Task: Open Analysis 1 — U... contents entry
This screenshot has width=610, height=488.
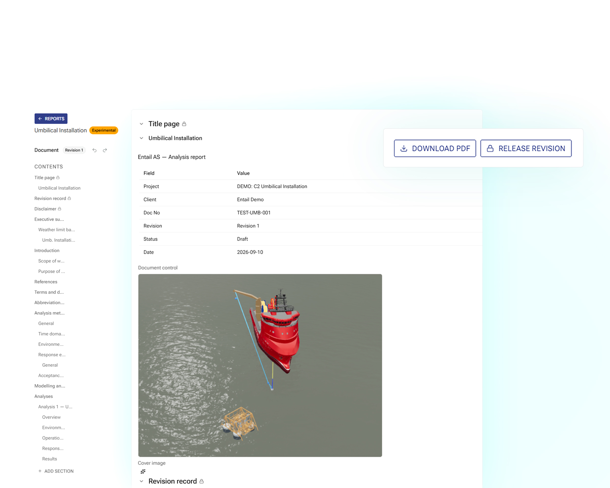Action: 55,407
